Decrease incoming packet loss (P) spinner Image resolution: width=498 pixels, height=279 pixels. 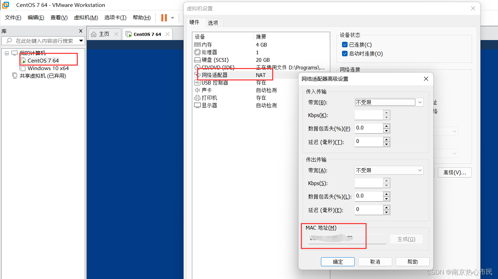pos(387,131)
